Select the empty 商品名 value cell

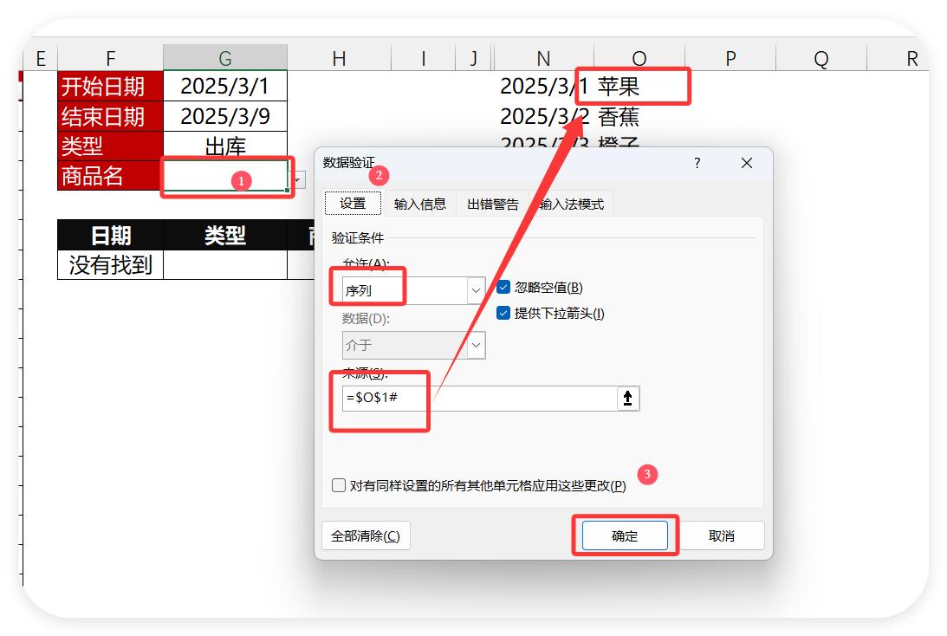click(x=225, y=176)
